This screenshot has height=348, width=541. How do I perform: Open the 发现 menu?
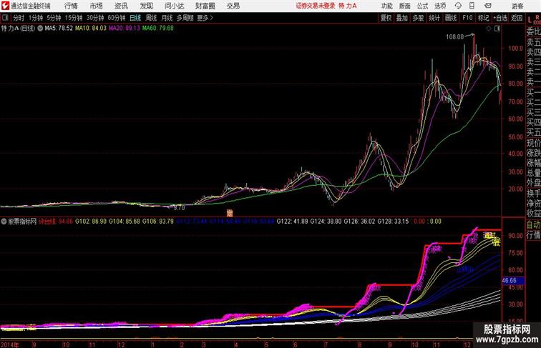[x=146, y=6]
